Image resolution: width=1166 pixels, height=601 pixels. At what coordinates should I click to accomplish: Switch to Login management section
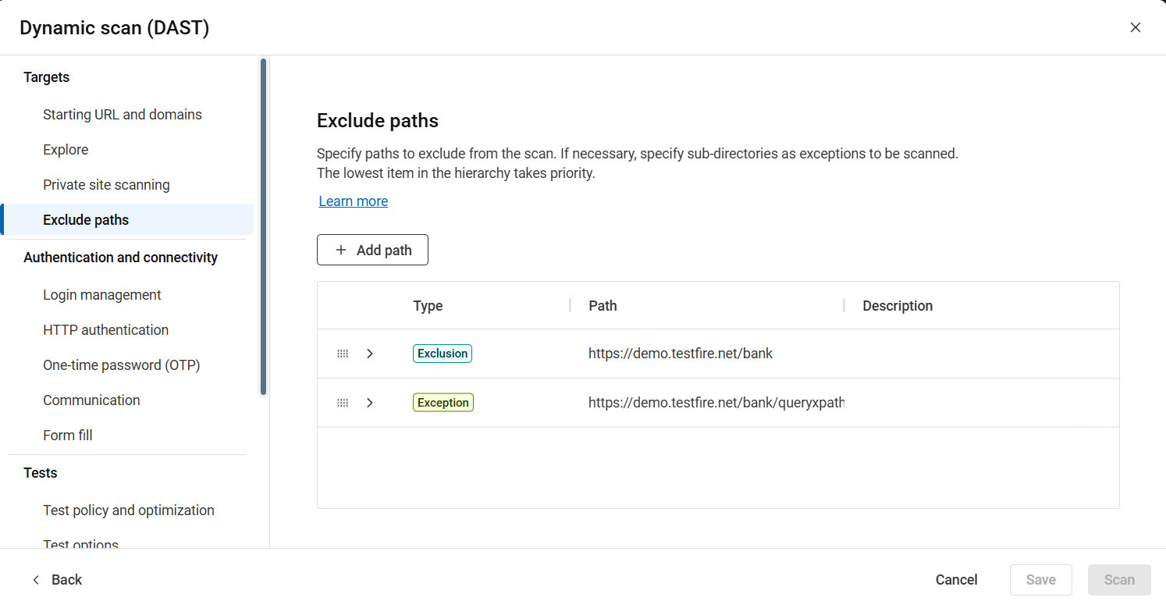pos(101,294)
